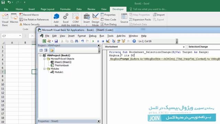Viewport: 220px width, 124px height.
Task: Open Object Browser toolbar icon
Action: coord(123,41)
